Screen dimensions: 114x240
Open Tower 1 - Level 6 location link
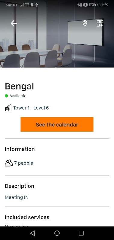pos(31,108)
